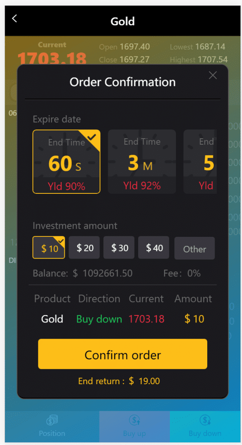Image resolution: width=242 pixels, height=445 pixels.
Task: Pick the $ 20 investment amount
Action: pyautogui.click(x=84, y=247)
